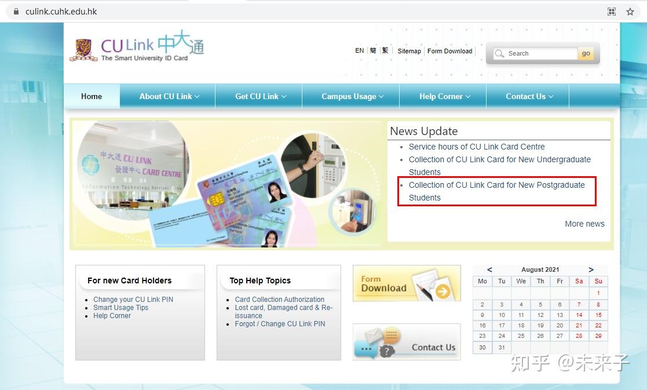Select August 28 in the calendar
Image resolution: width=647 pixels, height=390 pixels.
(579, 336)
